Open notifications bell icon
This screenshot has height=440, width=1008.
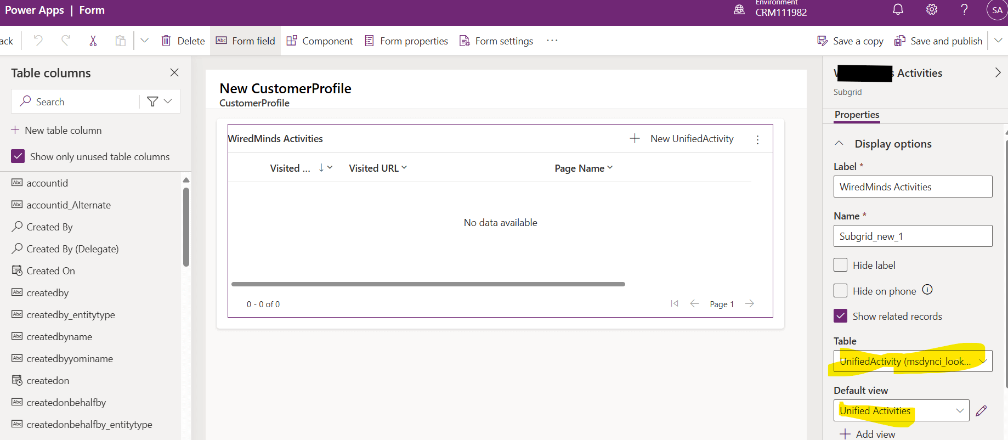pos(898,10)
